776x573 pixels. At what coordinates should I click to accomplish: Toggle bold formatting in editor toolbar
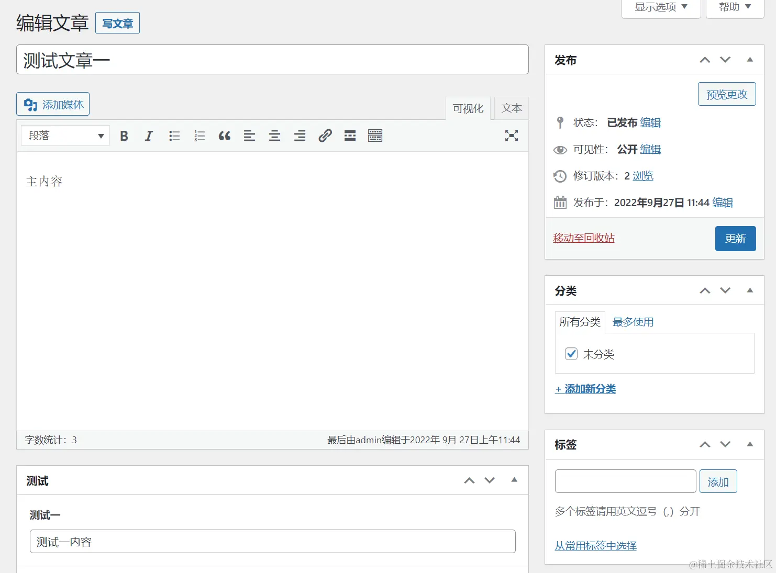(124, 136)
